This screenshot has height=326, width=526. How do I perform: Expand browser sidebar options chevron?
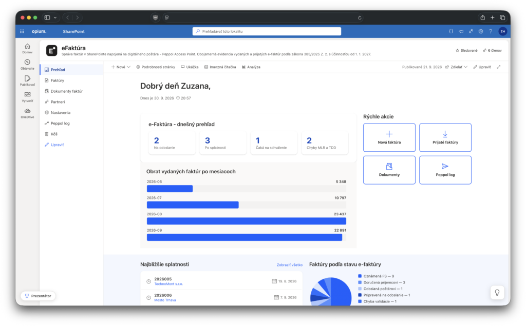pyautogui.click(x=55, y=18)
